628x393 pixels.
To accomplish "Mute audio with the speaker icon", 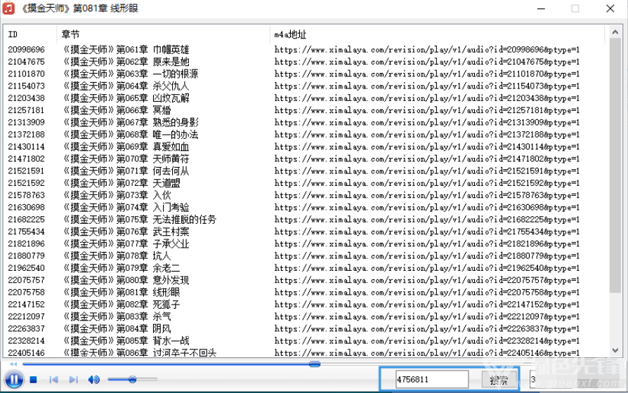I will tap(94, 380).
